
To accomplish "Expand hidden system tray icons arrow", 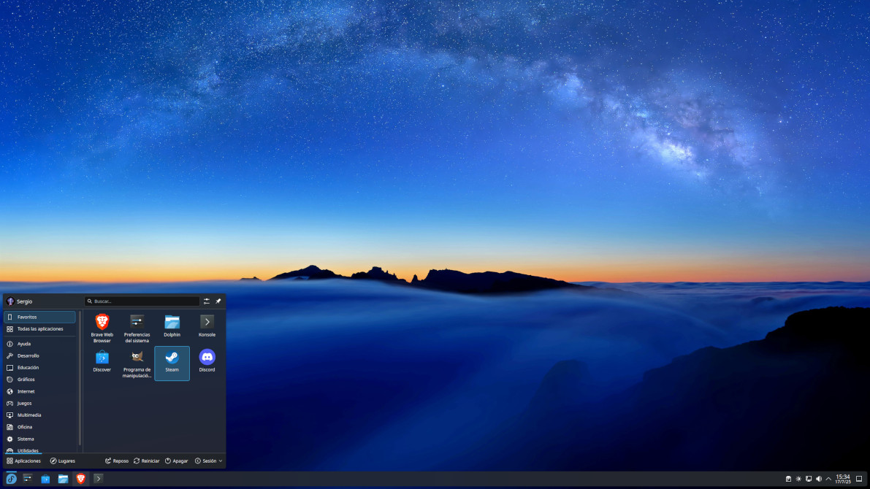I will coord(828,479).
